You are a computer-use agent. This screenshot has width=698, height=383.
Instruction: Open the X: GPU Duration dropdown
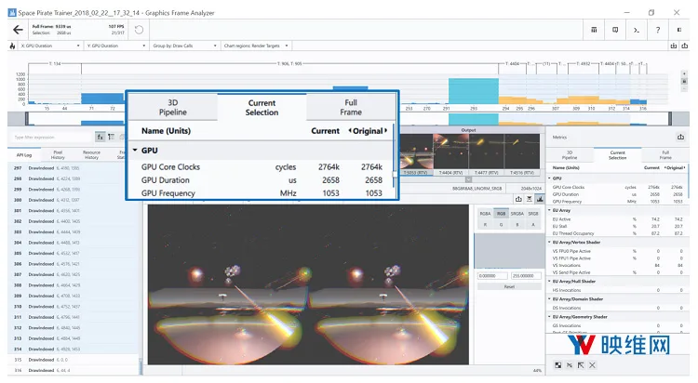[x=50, y=46]
